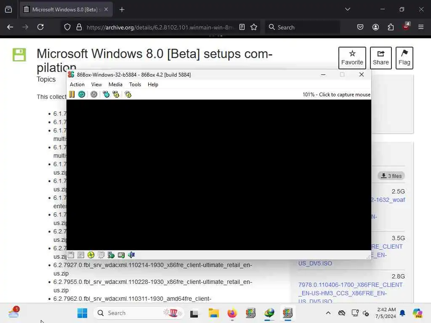Click the archive.org URL address field
431x323 pixels.
pos(160,27)
